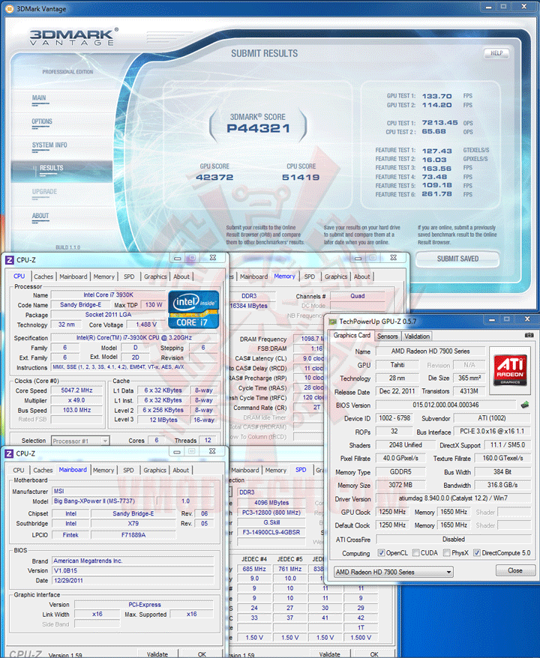Switch to Mainboard tab in top CPU-Z window
This screenshot has width=540, height=658.
coord(73,277)
